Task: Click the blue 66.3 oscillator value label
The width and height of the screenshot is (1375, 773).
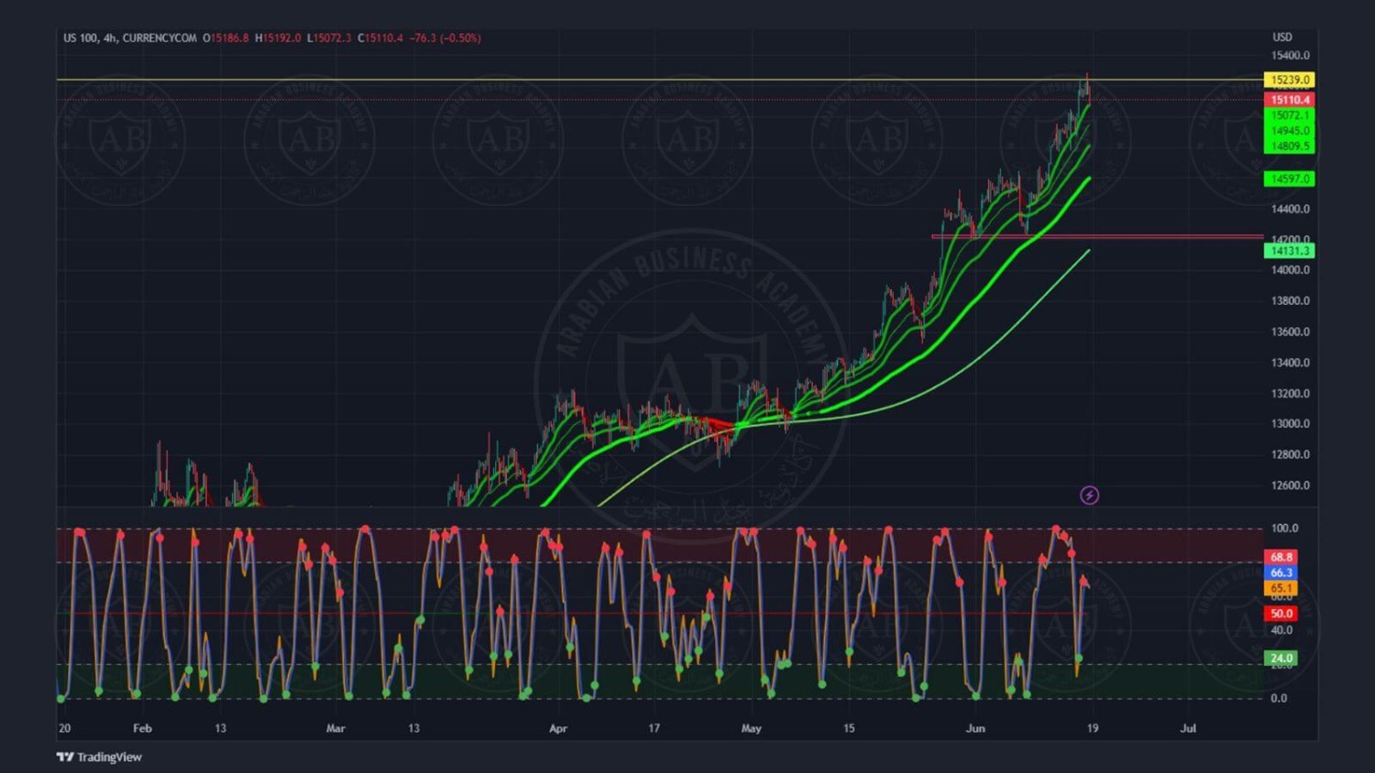Action: (x=1281, y=572)
